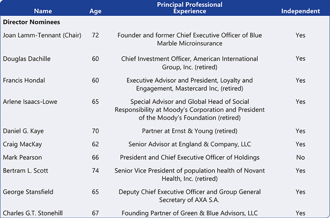Select "Partner at Ernst & Young (retired)" text

pyautogui.click(x=190, y=131)
